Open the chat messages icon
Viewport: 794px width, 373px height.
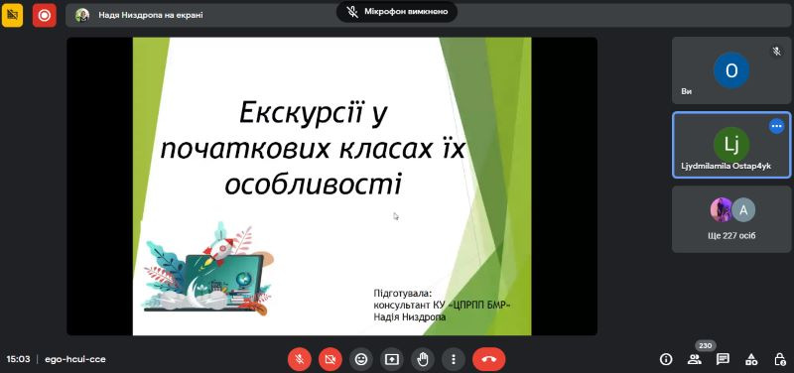coord(723,359)
